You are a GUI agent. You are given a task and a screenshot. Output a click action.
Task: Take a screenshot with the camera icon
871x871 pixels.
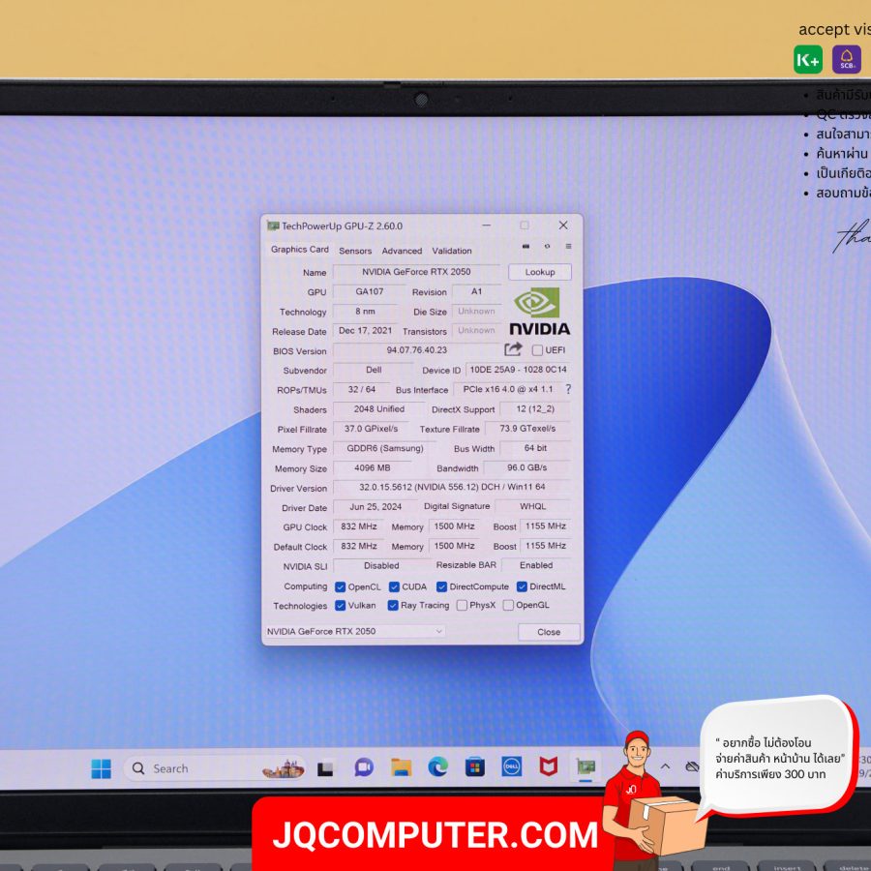point(526,246)
